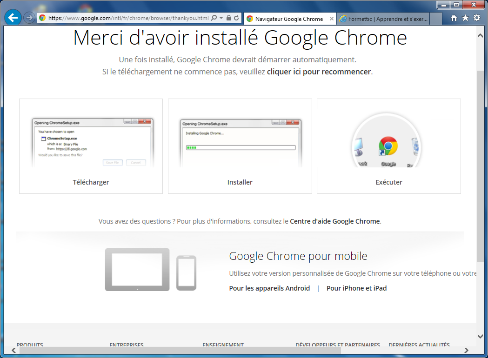
Task: Click the smartphone illustration image
Action: (x=187, y=273)
